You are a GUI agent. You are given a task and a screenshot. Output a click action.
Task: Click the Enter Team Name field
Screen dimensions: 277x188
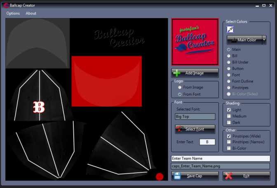click(221, 158)
